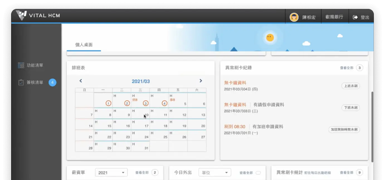Click the count badge 9 in 異常刷卡統計
This screenshot has height=180, width=385.
tap(360, 172)
